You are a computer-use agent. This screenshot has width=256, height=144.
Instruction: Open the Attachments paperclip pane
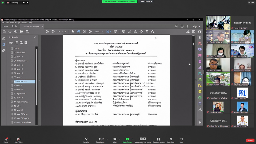coord(3,51)
